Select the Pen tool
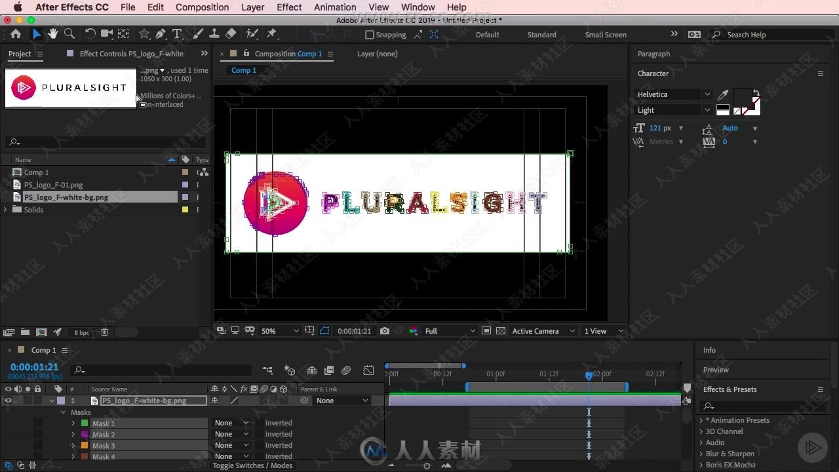Viewport: 839px width, 472px height. tap(161, 34)
